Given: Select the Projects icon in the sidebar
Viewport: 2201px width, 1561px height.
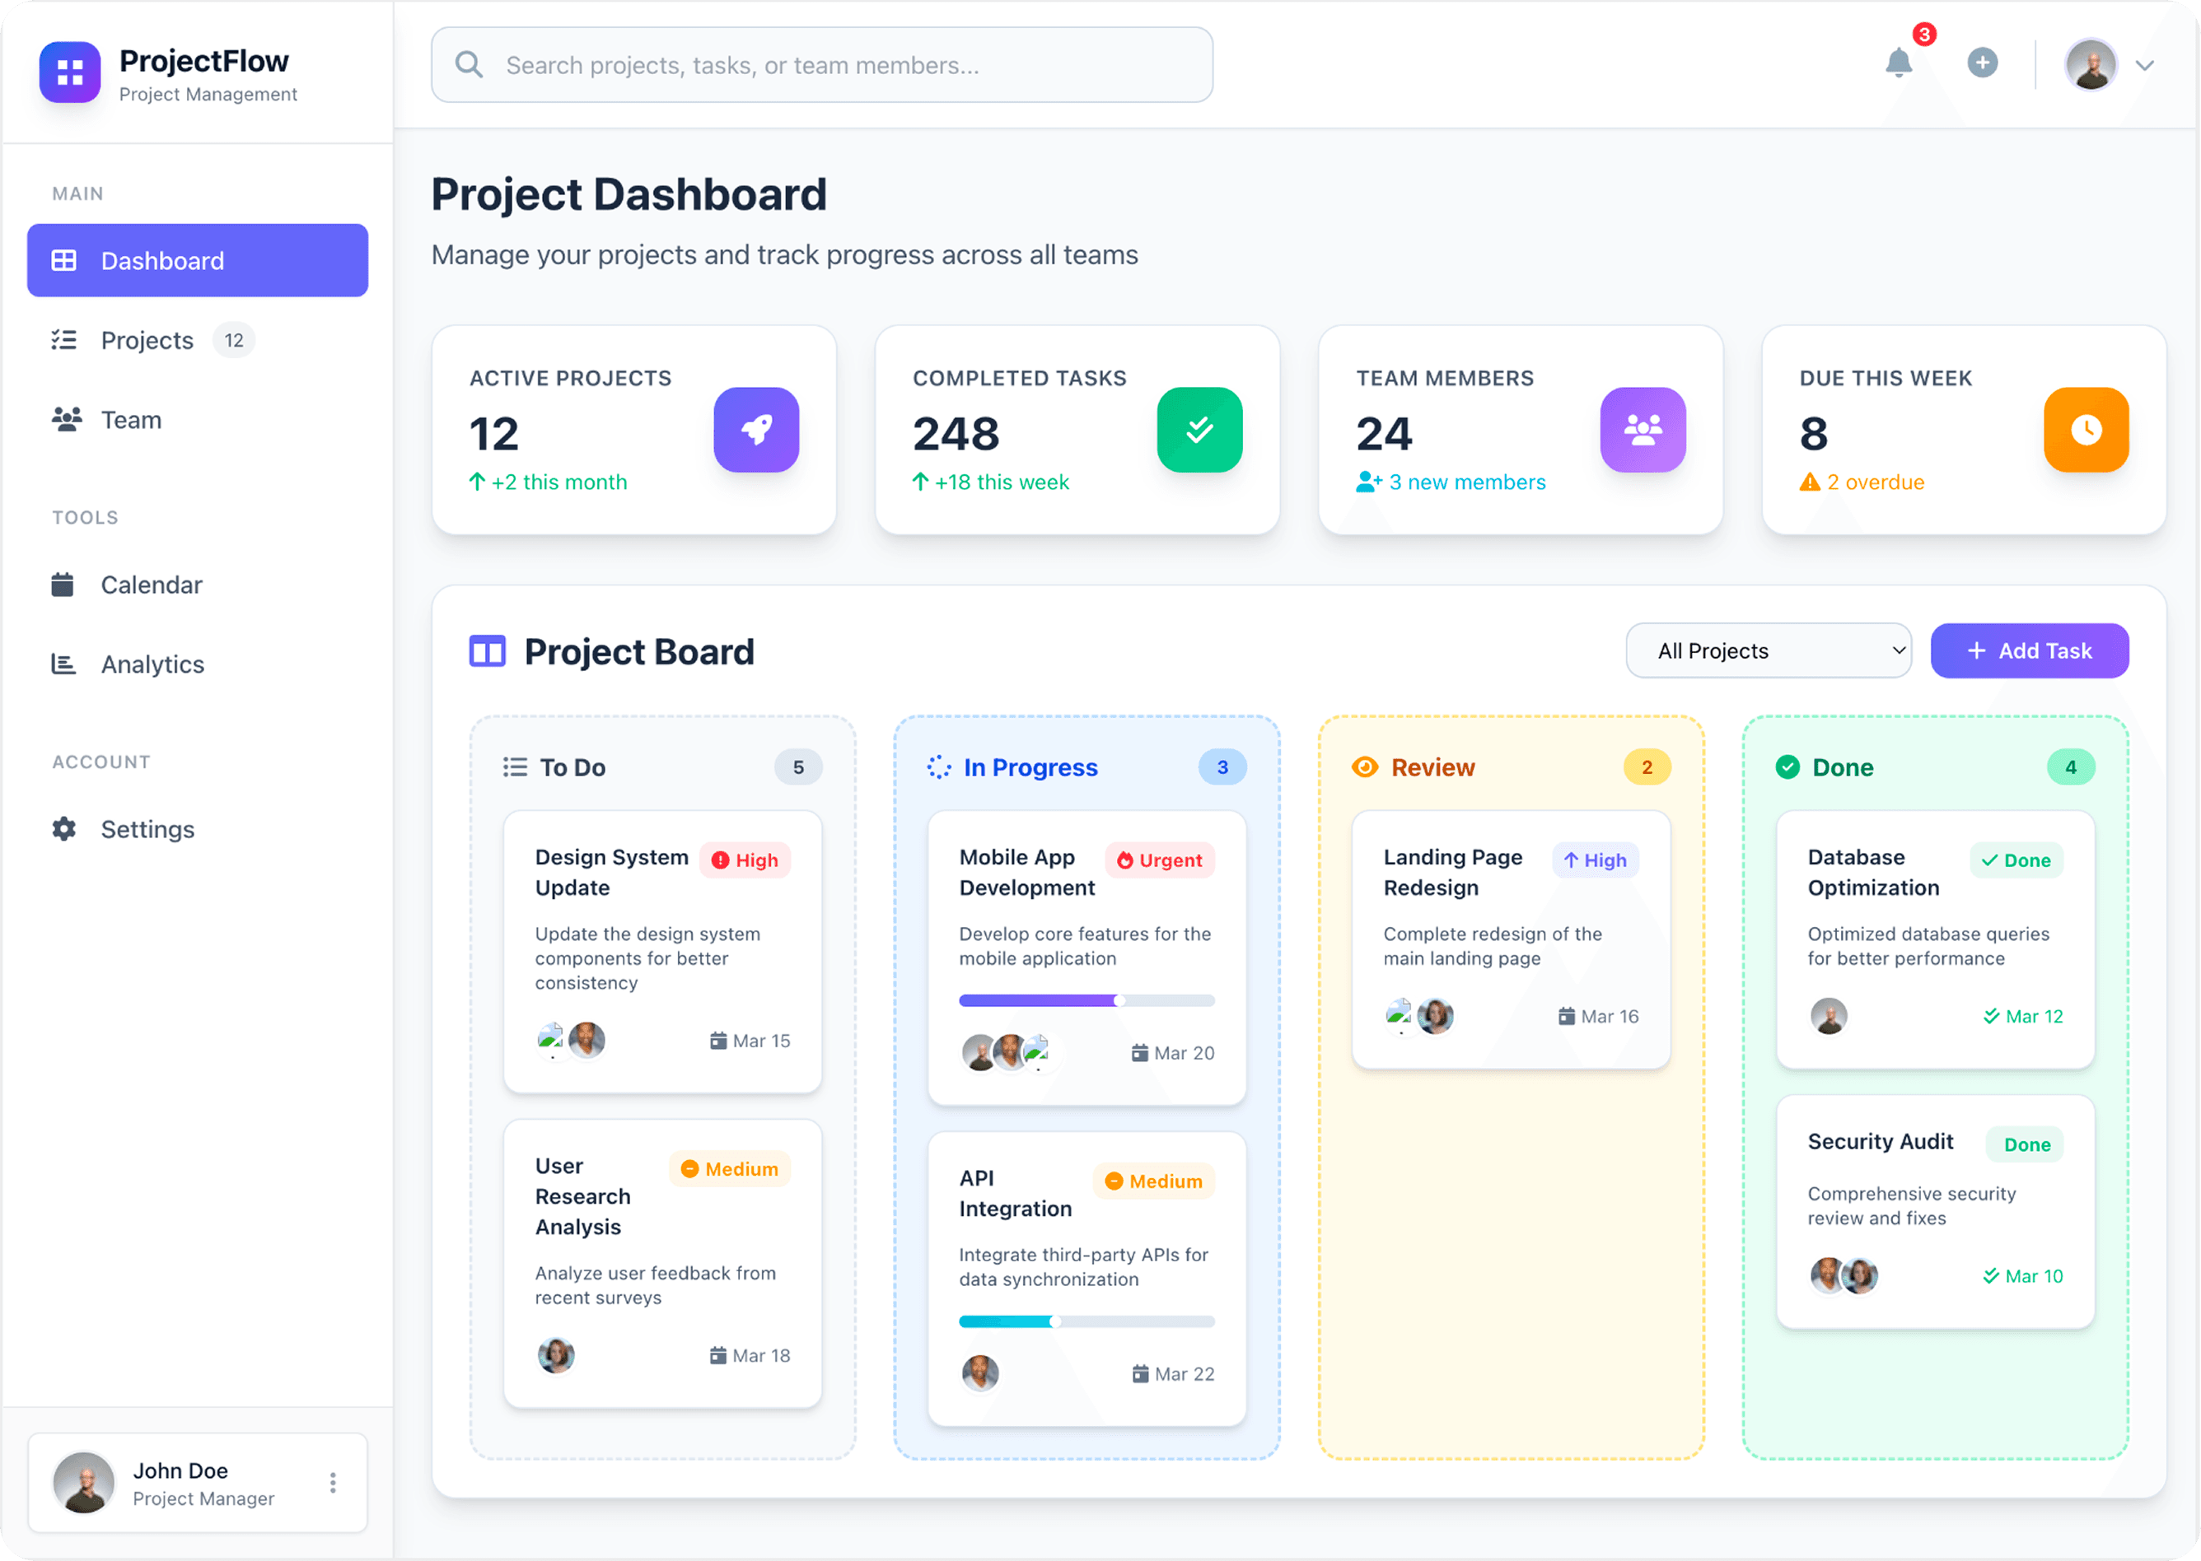Looking at the screenshot, I should [64, 339].
